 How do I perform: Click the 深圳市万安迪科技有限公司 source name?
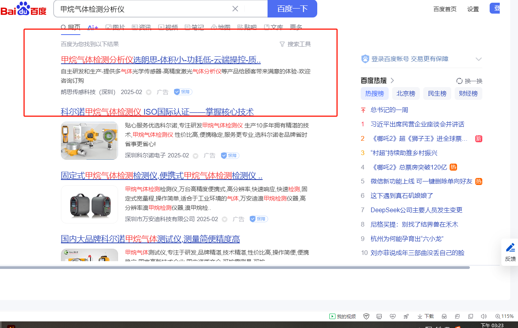[160, 219]
